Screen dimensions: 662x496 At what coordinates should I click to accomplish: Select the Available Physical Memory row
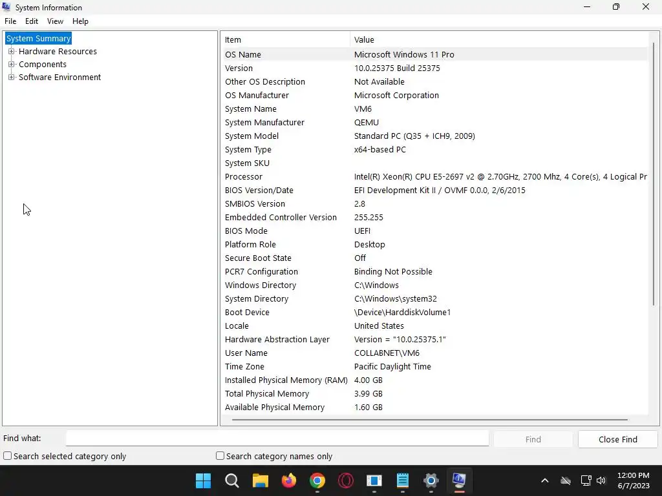click(436, 407)
